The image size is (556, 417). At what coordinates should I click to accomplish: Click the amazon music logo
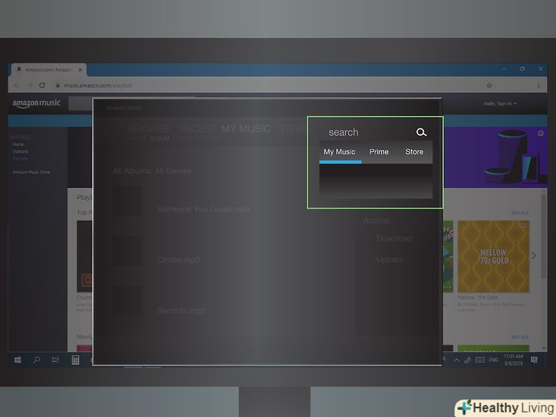click(x=37, y=103)
